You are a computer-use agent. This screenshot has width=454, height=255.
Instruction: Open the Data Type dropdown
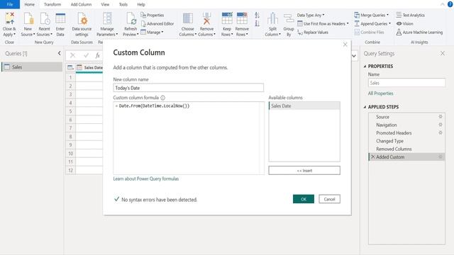pos(311,15)
